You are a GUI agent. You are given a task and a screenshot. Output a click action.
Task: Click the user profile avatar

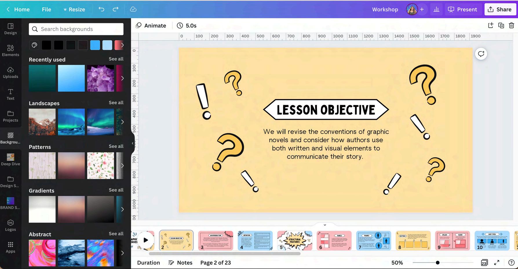tap(412, 9)
